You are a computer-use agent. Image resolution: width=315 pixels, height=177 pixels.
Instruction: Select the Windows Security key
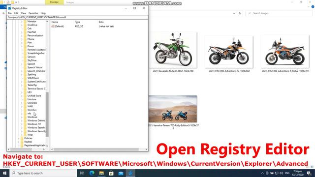pyautogui.click(x=36, y=131)
